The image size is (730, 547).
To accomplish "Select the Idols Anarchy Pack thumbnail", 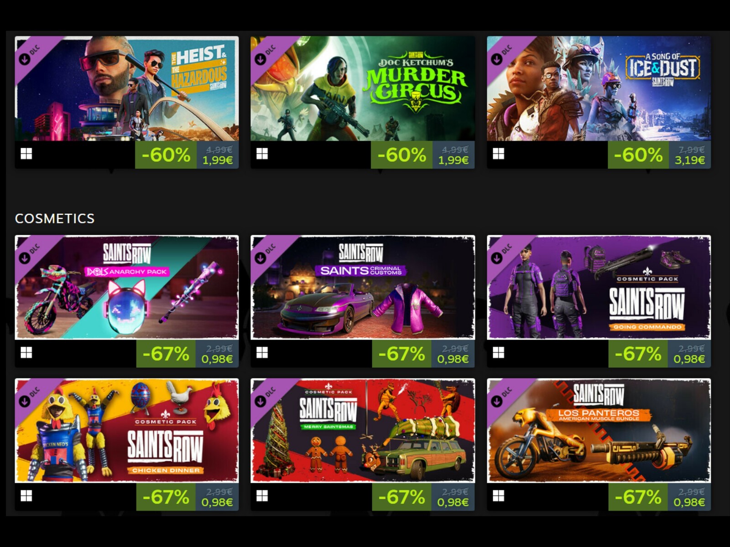I will click(x=127, y=287).
